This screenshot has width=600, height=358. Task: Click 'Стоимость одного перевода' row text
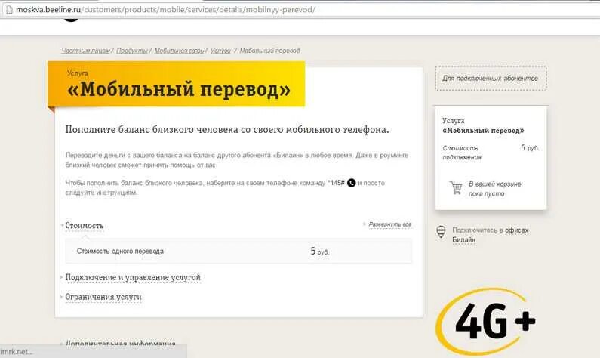click(x=120, y=252)
